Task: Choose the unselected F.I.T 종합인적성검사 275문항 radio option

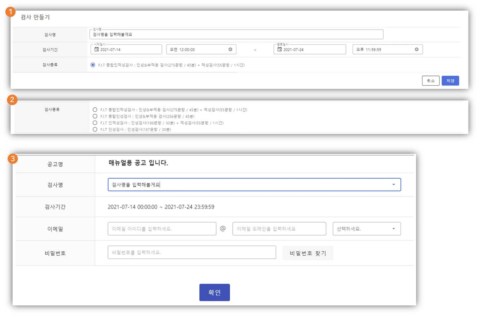Action: coord(95,110)
